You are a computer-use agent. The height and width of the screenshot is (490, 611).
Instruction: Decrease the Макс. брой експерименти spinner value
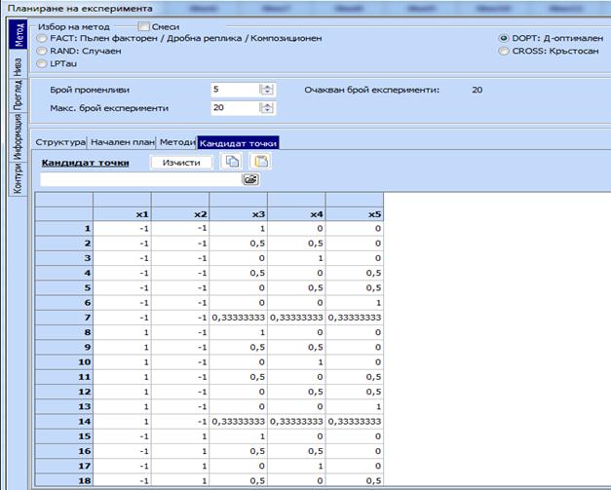tap(267, 111)
